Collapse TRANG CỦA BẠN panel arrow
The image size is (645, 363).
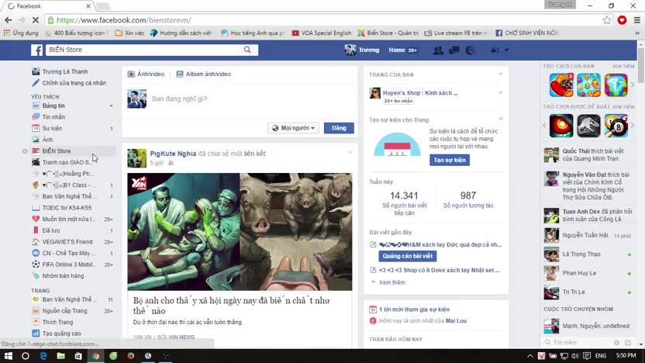click(500, 74)
